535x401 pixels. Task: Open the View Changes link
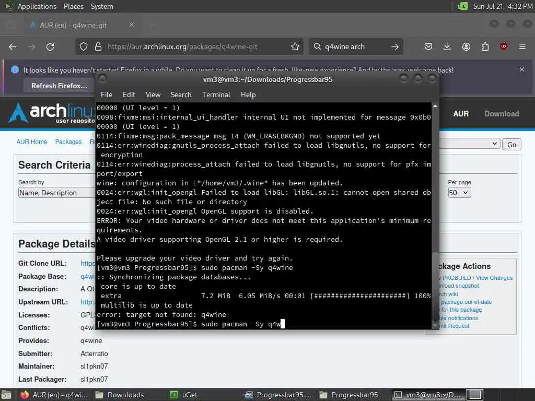tap(494, 278)
